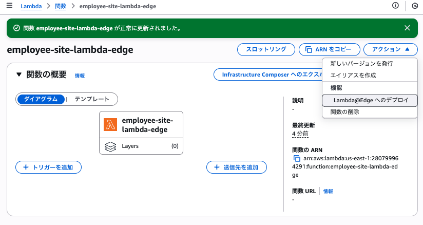Select Lambda@Edge へのデプロイ menu item

[370, 100]
